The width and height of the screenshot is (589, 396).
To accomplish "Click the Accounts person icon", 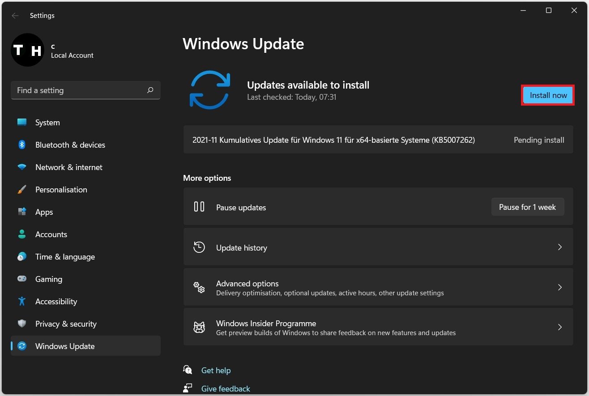I will tap(22, 234).
